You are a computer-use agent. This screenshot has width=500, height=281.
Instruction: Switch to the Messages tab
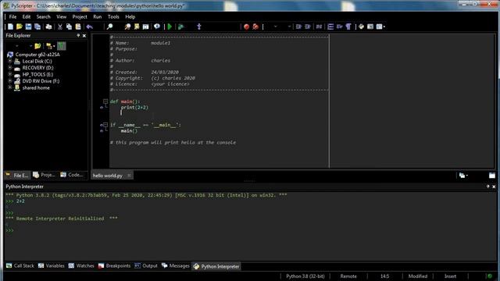click(176, 265)
